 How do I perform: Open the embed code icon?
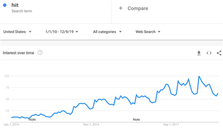(x=209, y=53)
